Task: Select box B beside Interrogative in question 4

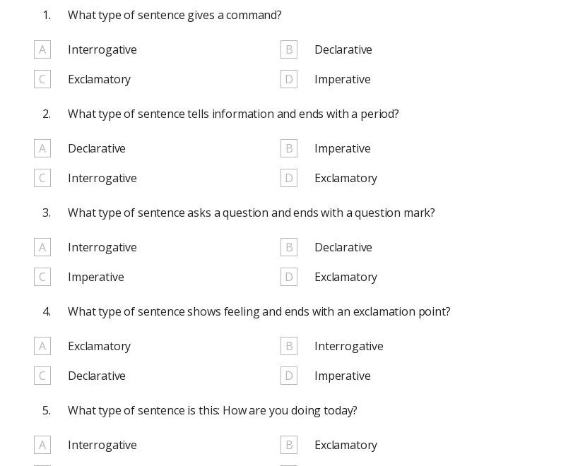Action: 289,346
